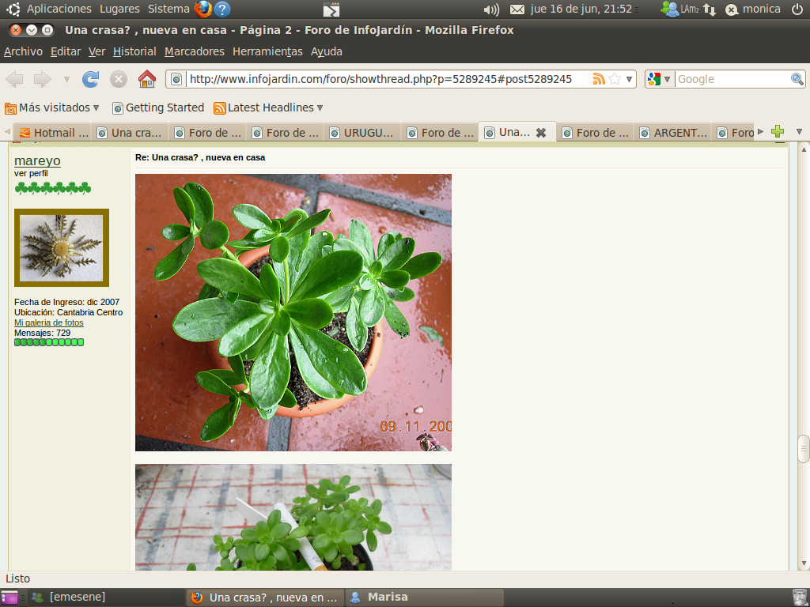
Task: Close the active 'Una...' tab
Action: pyautogui.click(x=541, y=133)
